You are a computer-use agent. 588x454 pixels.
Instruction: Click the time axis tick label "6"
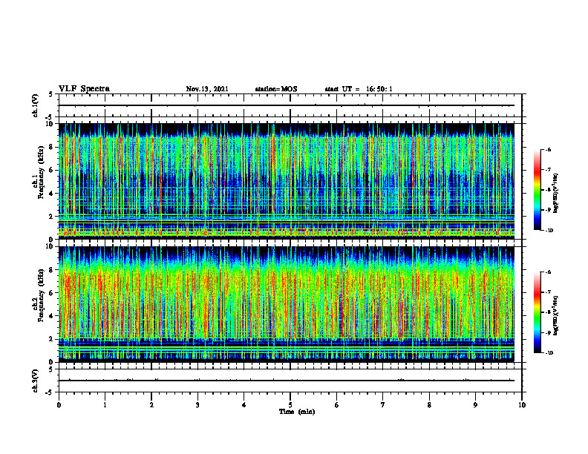(x=336, y=405)
